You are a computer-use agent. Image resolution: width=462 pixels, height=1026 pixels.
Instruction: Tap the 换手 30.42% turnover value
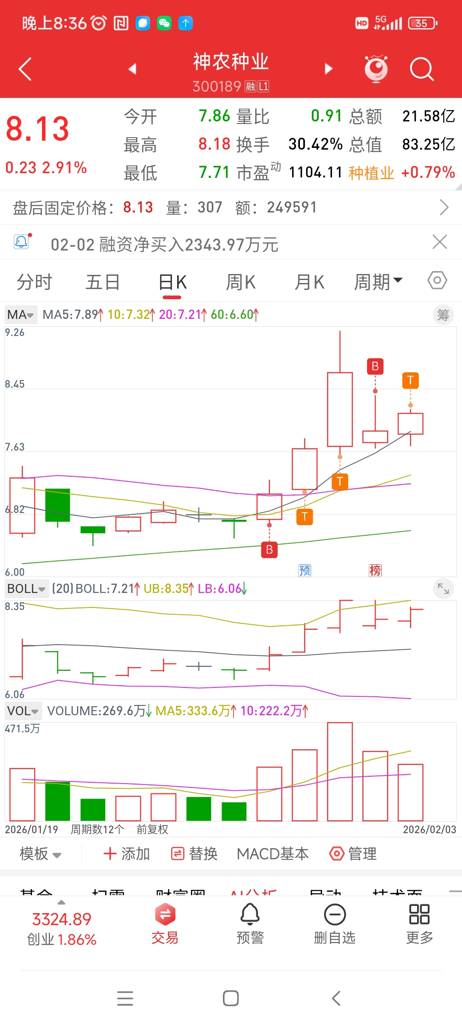[315, 144]
